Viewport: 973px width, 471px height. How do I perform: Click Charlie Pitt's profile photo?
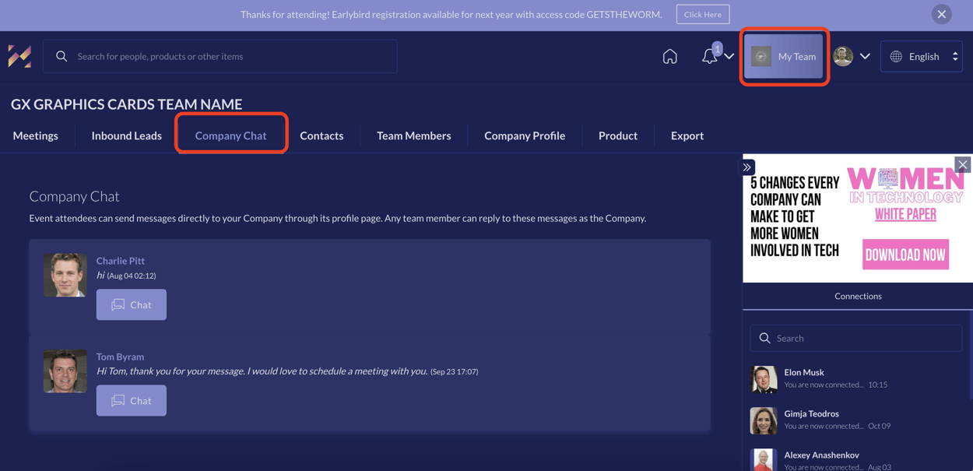pyautogui.click(x=65, y=275)
